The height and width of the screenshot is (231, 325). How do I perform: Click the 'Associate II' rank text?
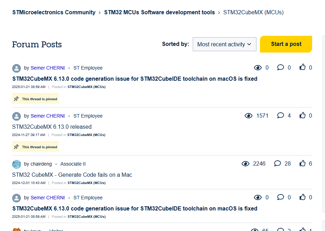73,164
